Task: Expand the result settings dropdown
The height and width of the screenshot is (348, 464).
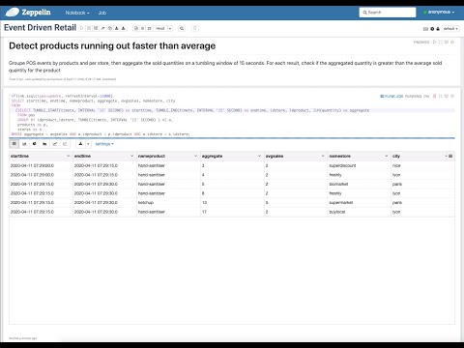Action: click(x=104, y=144)
